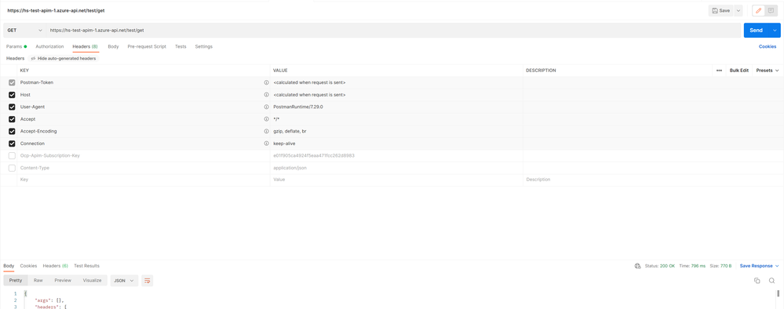784x309 pixels.
Task: Click the info icon for Host
Action: click(267, 94)
